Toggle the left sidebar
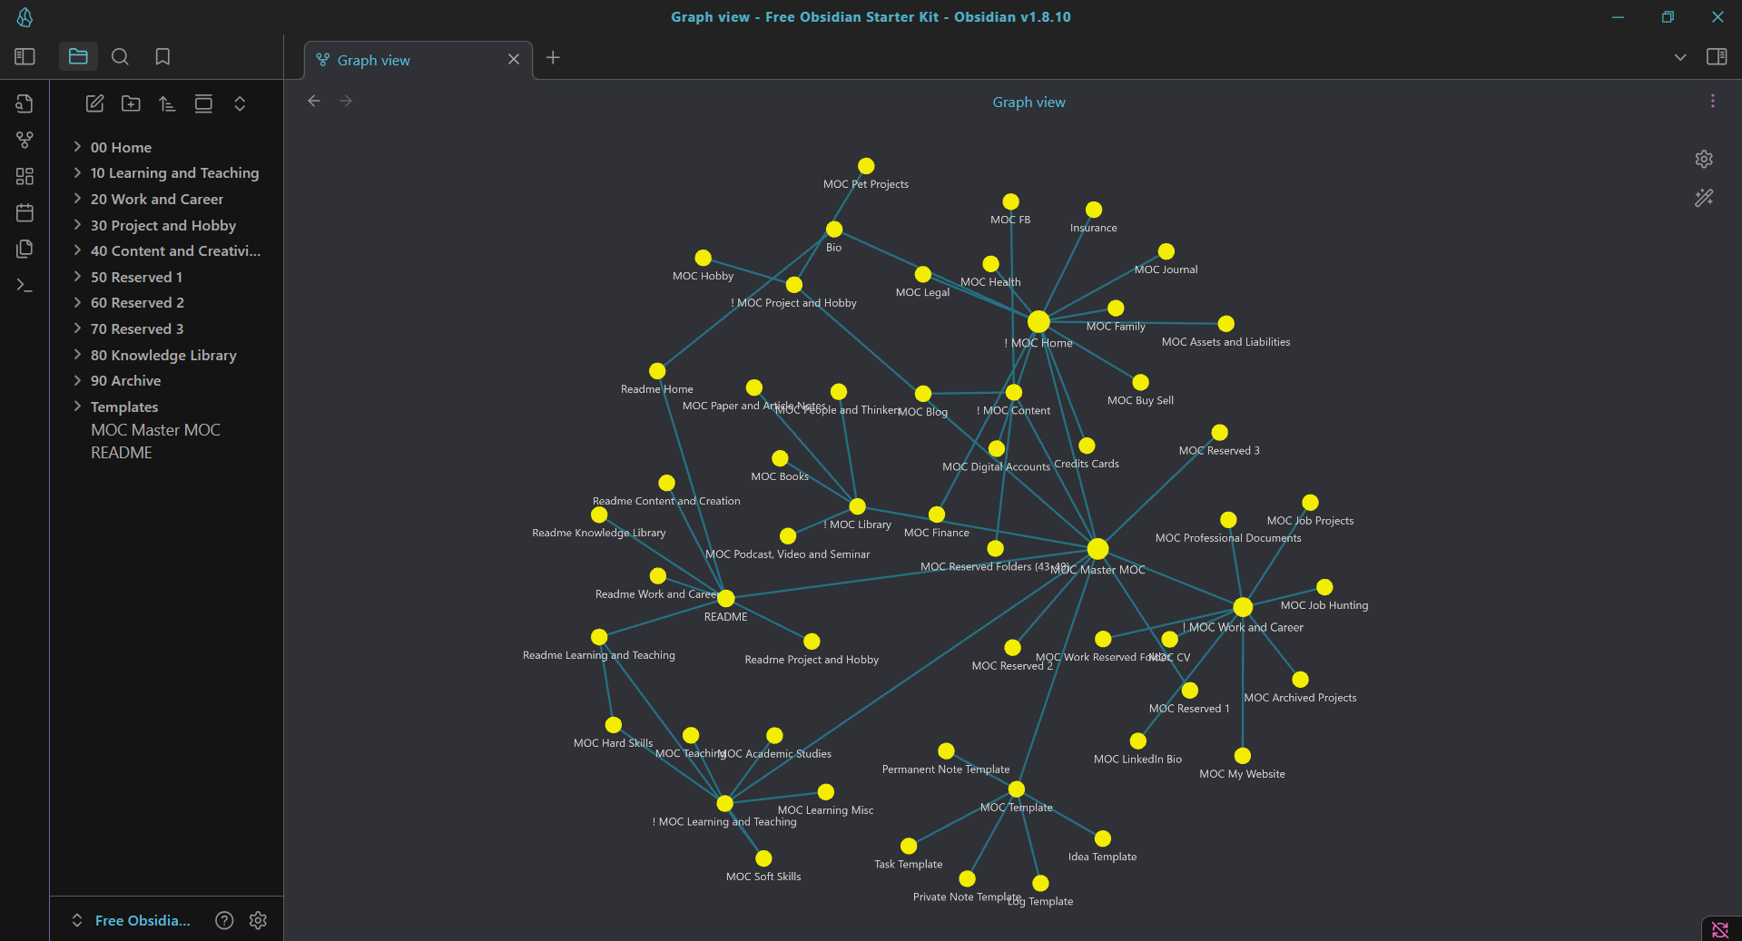 point(25,57)
